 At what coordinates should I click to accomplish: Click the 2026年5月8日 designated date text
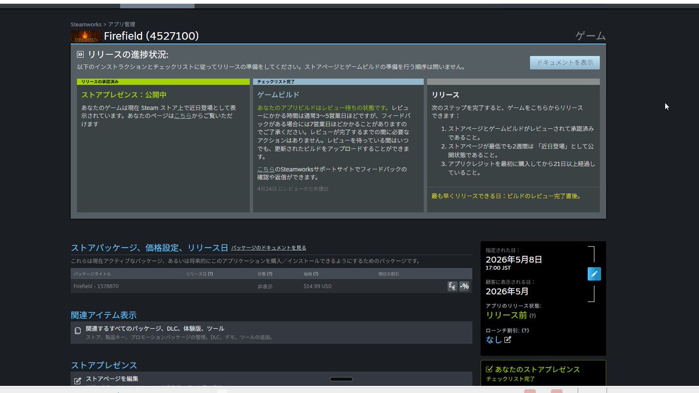514,260
